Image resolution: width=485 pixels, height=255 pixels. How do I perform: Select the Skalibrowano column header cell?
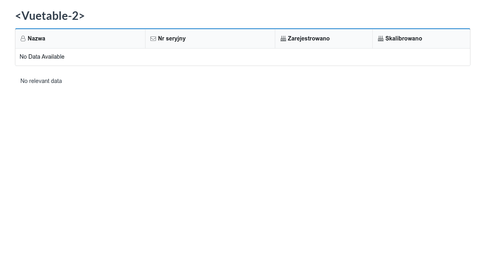coord(421,38)
